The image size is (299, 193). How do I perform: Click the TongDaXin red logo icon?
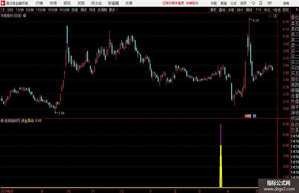click(x=3, y=3)
